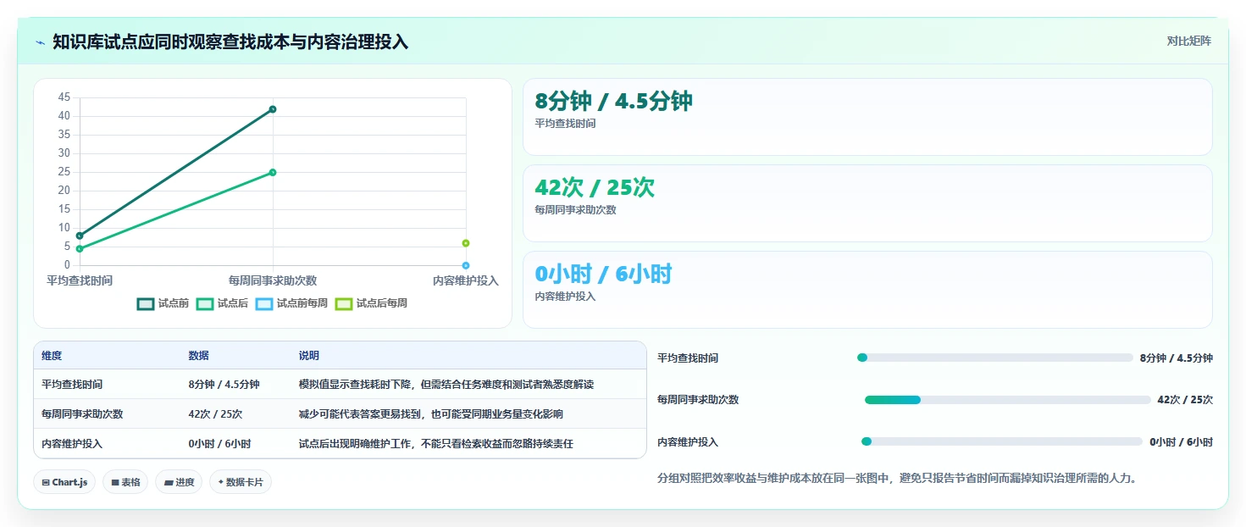This screenshot has width=1246, height=527.
Task: Click the 说明 column header
Action: pyautogui.click(x=309, y=356)
